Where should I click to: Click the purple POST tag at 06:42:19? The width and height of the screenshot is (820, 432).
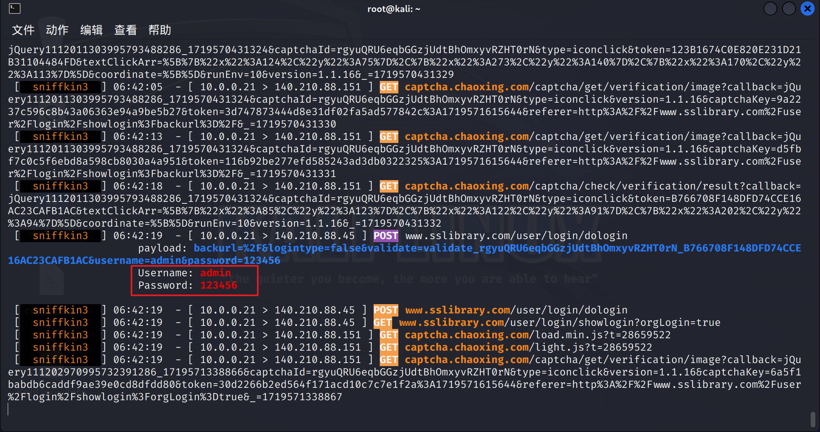386,236
